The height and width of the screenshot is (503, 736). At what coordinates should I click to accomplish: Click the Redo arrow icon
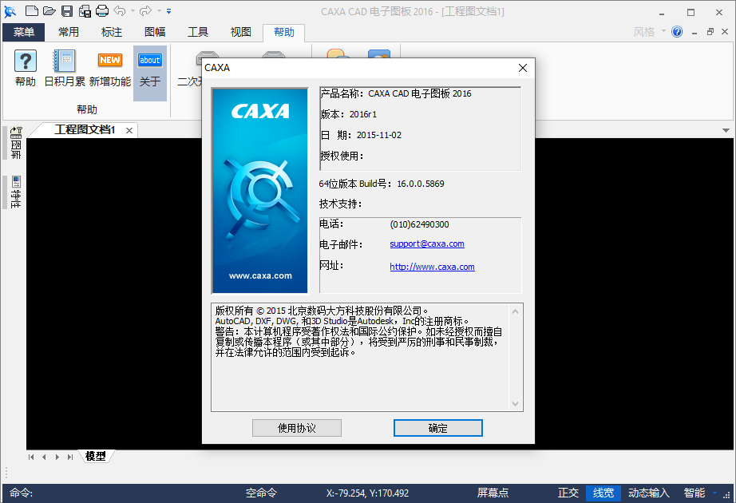point(146,11)
